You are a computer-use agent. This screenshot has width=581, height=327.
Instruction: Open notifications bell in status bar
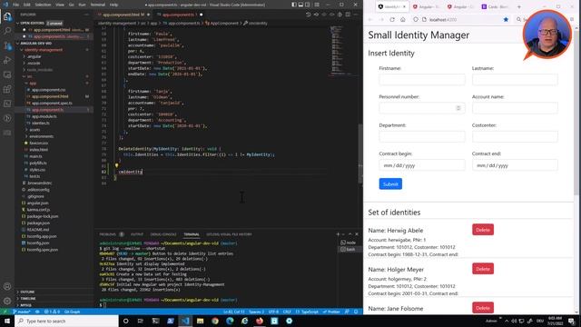356,312
